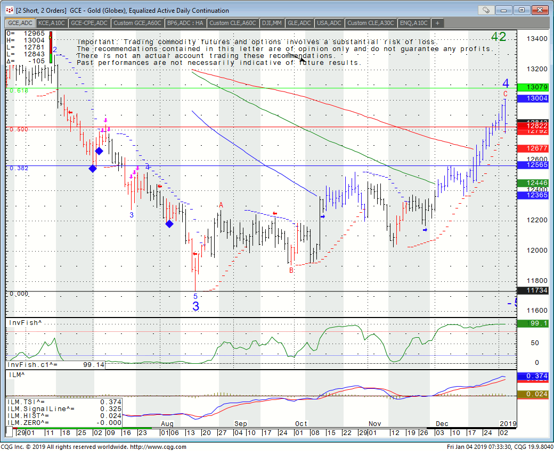
Task: Click the InvFish.c1^ value readout box
Action: (55, 365)
